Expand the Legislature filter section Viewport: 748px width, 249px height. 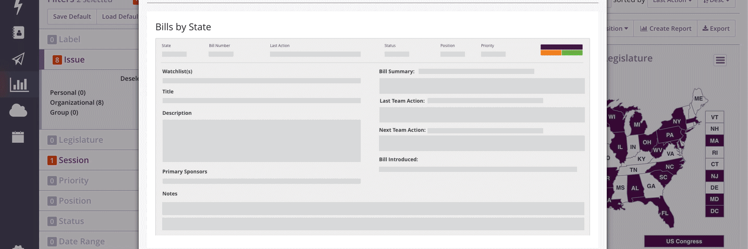click(89, 140)
